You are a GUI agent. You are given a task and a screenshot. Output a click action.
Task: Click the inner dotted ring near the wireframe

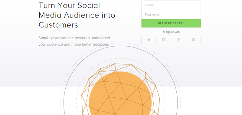coord(120,58)
